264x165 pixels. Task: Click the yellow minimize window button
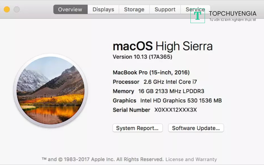[x=7, y=9]
